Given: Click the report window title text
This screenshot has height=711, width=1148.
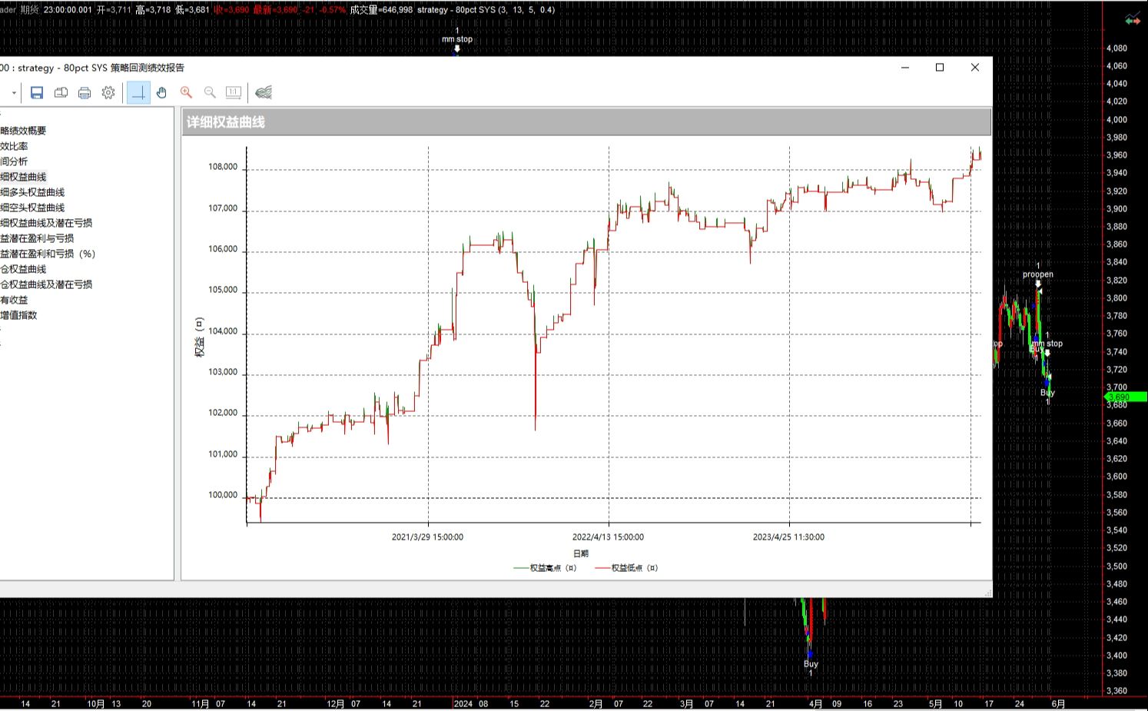Looking at the screenshot, I should click(92, 68).
